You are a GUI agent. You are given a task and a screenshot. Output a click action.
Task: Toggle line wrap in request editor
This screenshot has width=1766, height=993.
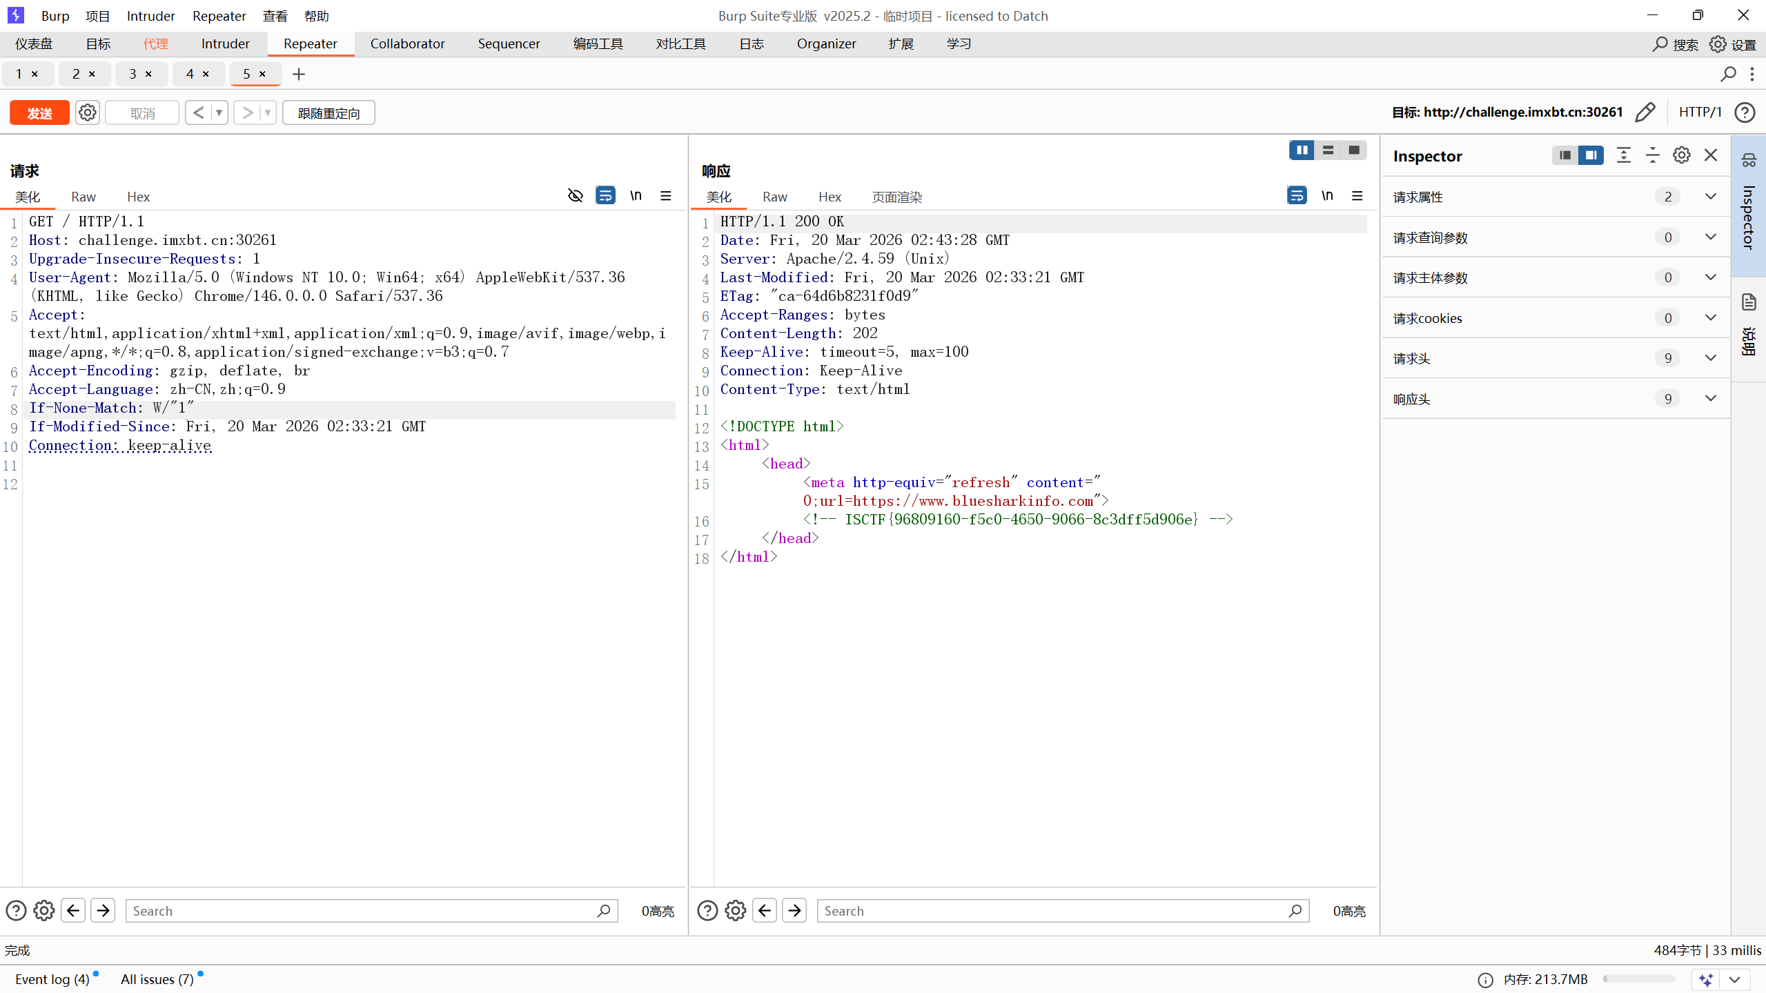(605, 196)
